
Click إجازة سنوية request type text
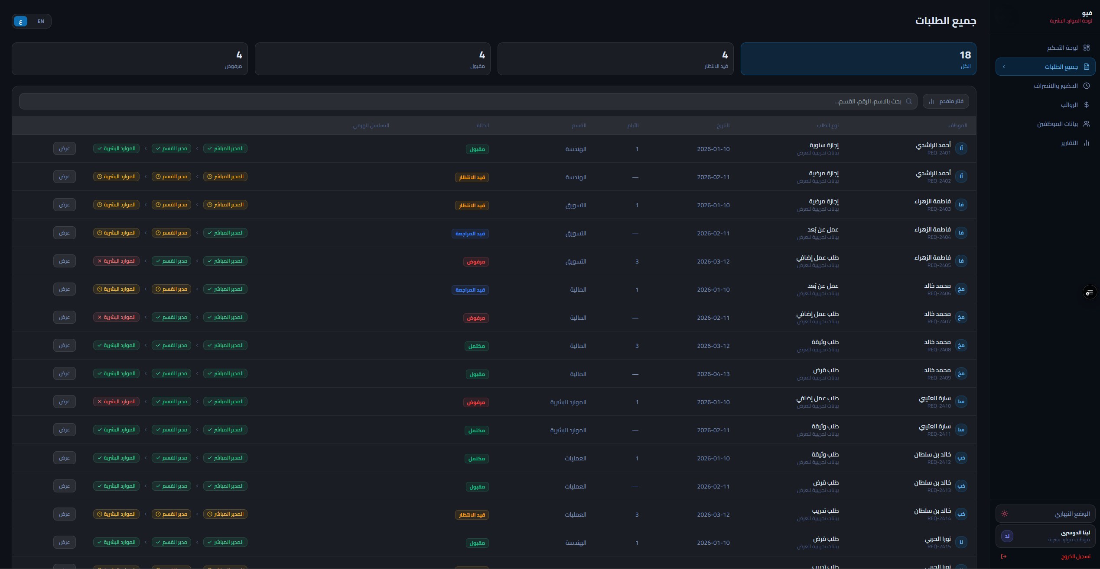coord(824,145)
